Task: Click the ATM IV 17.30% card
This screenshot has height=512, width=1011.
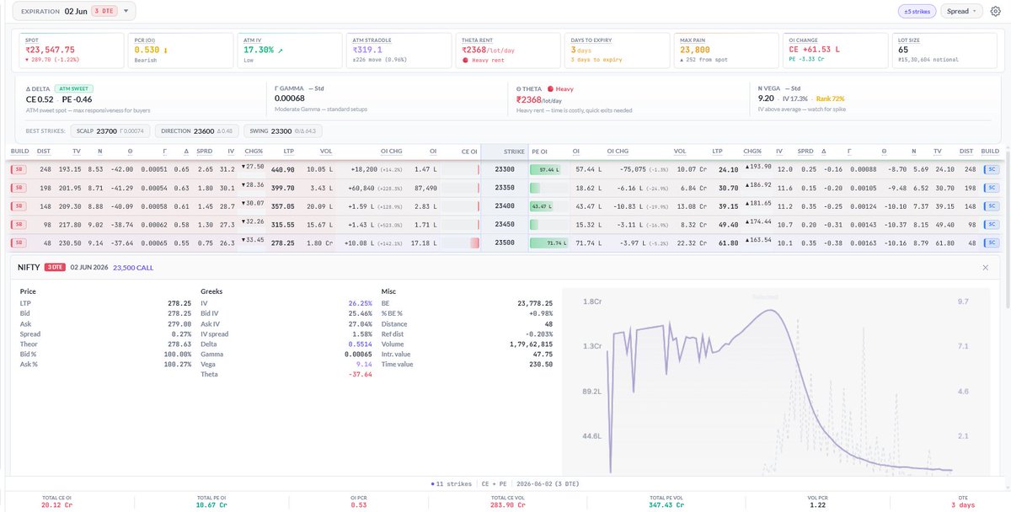Action: [288, 51]
